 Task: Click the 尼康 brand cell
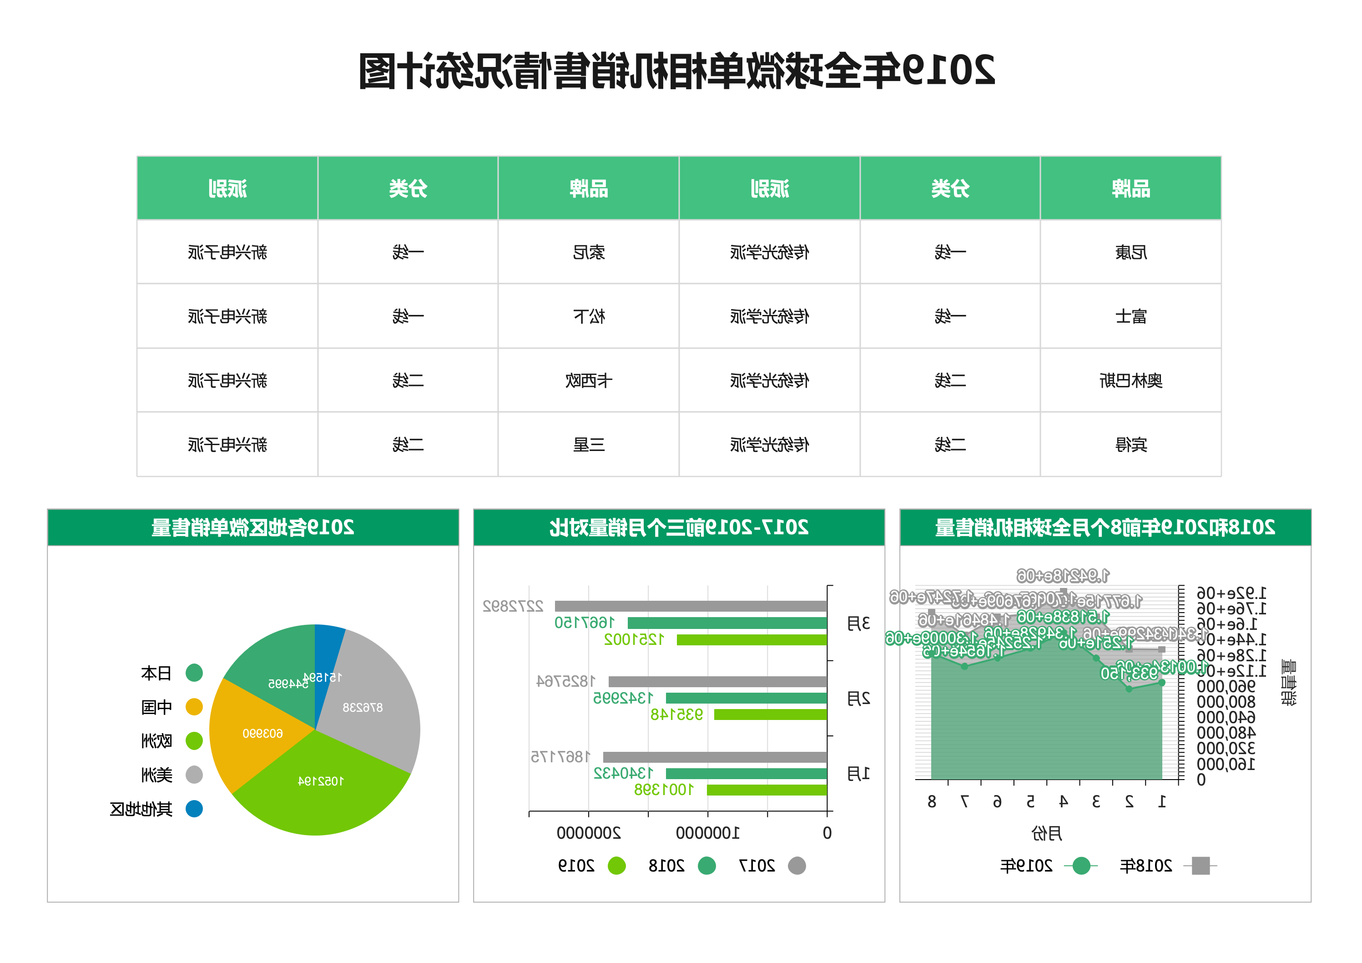pyautogui.click(x=1130, y=252)
